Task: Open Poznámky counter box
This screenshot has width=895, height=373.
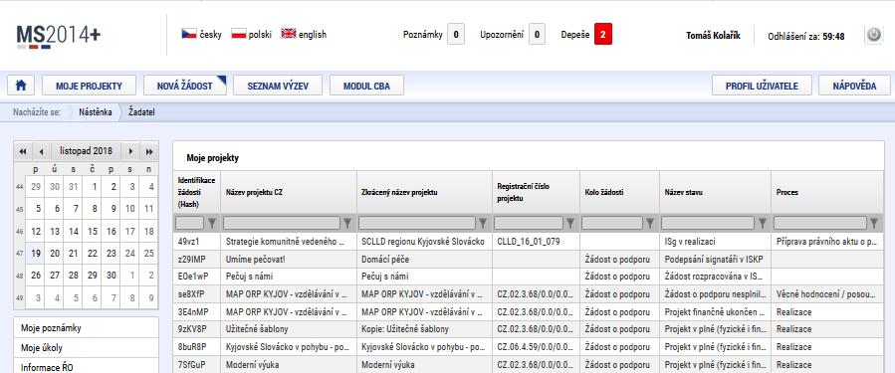Action: point(456,34)
